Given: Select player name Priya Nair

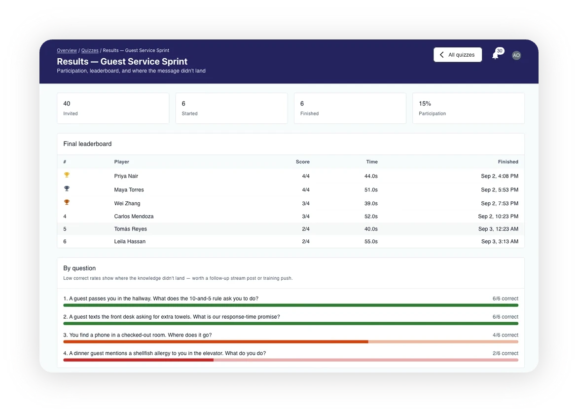Looking at the screenshot, I should pyautogui.click(x=126, y=176).
